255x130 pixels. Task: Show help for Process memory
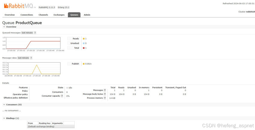coord(105,98)
